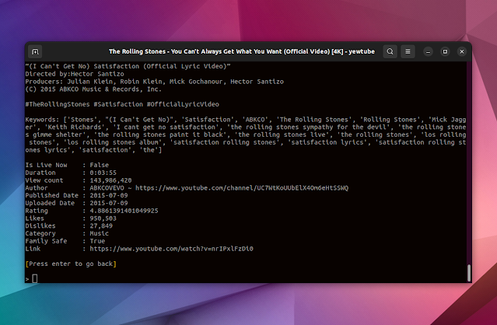Click the 'View count' field label
Image resolution: width=497 pixels, height=325 pixels.
click(44, 180)
